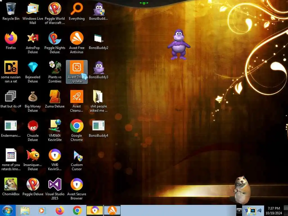
Task: Launch Big Money Deluxe icon
Action: pos(33,101)
